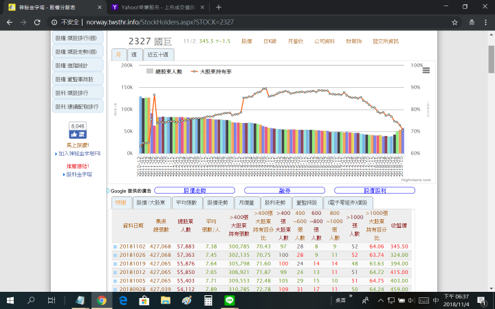Select the (電子零組件)個股 tab
The height and width of the screenshot is (309, 495).
pos(348,203)
